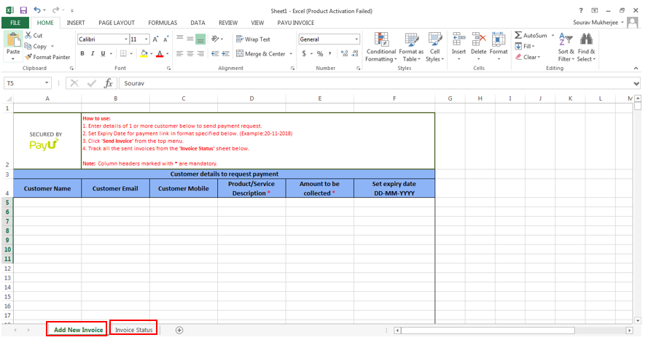Pick the fill color bucket
648x340 pixels.
tap(144, 54)
